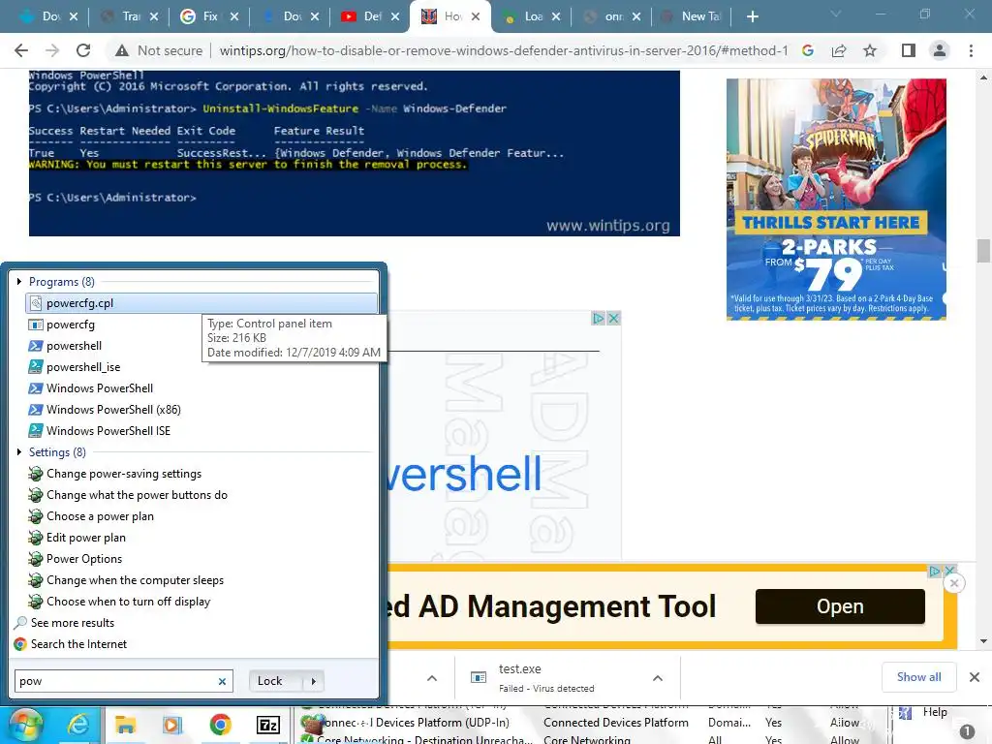Click the Google icon in address bar
Screen dimensions: 992x744
pos(808,50)
